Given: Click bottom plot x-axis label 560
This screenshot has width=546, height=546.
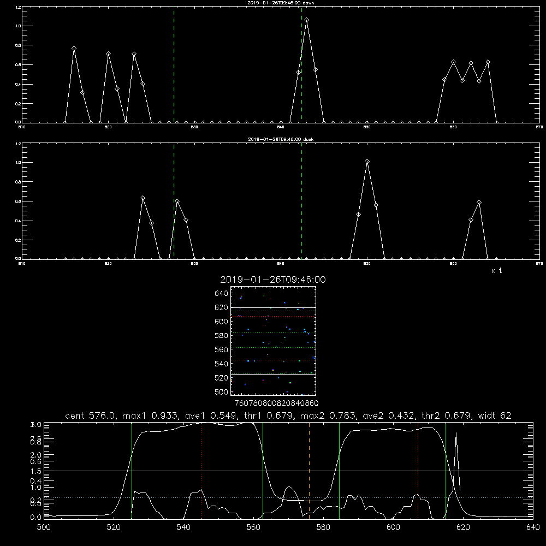Looking at the screenshot, I should click(x=253, y=527).
